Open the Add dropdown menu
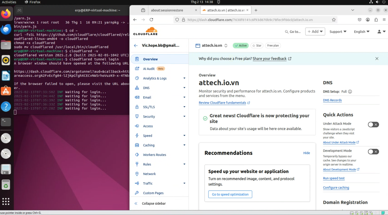This screenshot has height=215, width=388. click(x=315, y=32)
